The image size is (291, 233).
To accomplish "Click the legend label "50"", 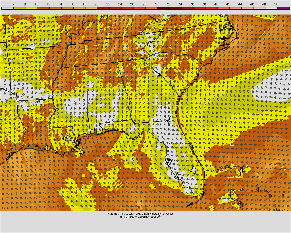I will 276,4.
